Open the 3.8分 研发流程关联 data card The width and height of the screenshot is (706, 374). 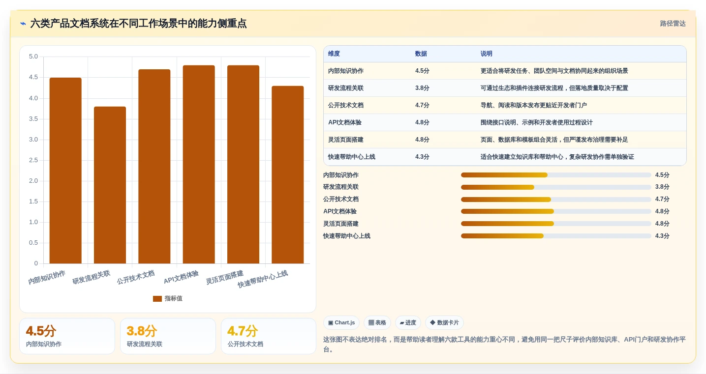tap(168, 336)
